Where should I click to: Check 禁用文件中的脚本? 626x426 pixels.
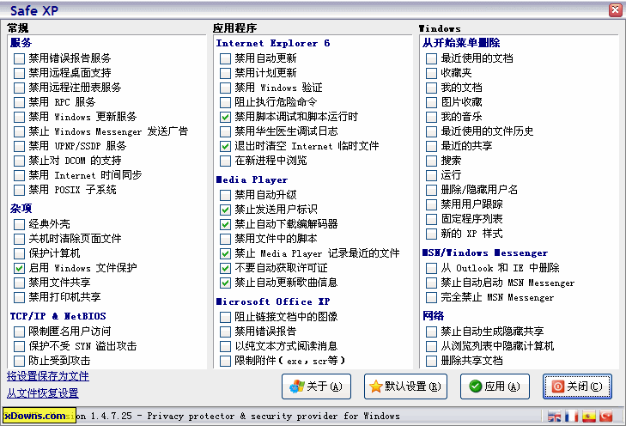[x=225, y=239]
